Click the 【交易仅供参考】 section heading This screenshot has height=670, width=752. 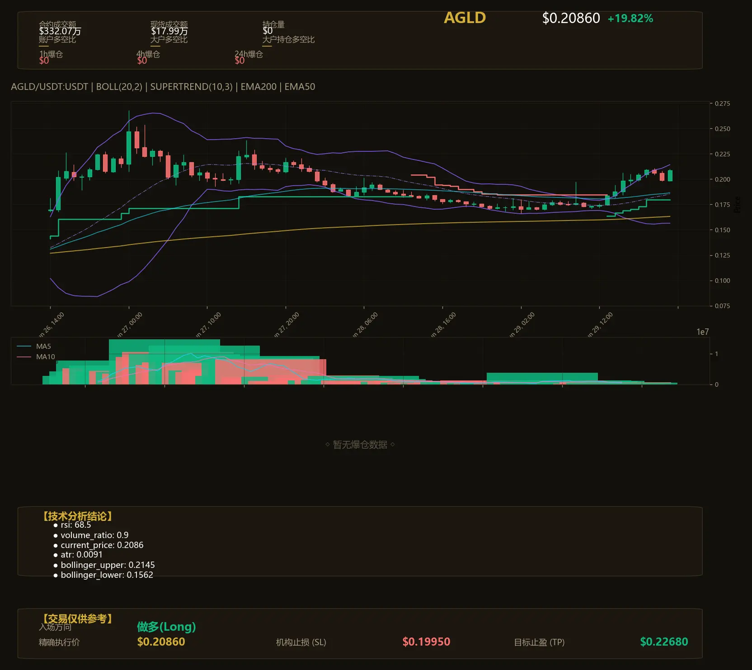click(x=77, y=618)
